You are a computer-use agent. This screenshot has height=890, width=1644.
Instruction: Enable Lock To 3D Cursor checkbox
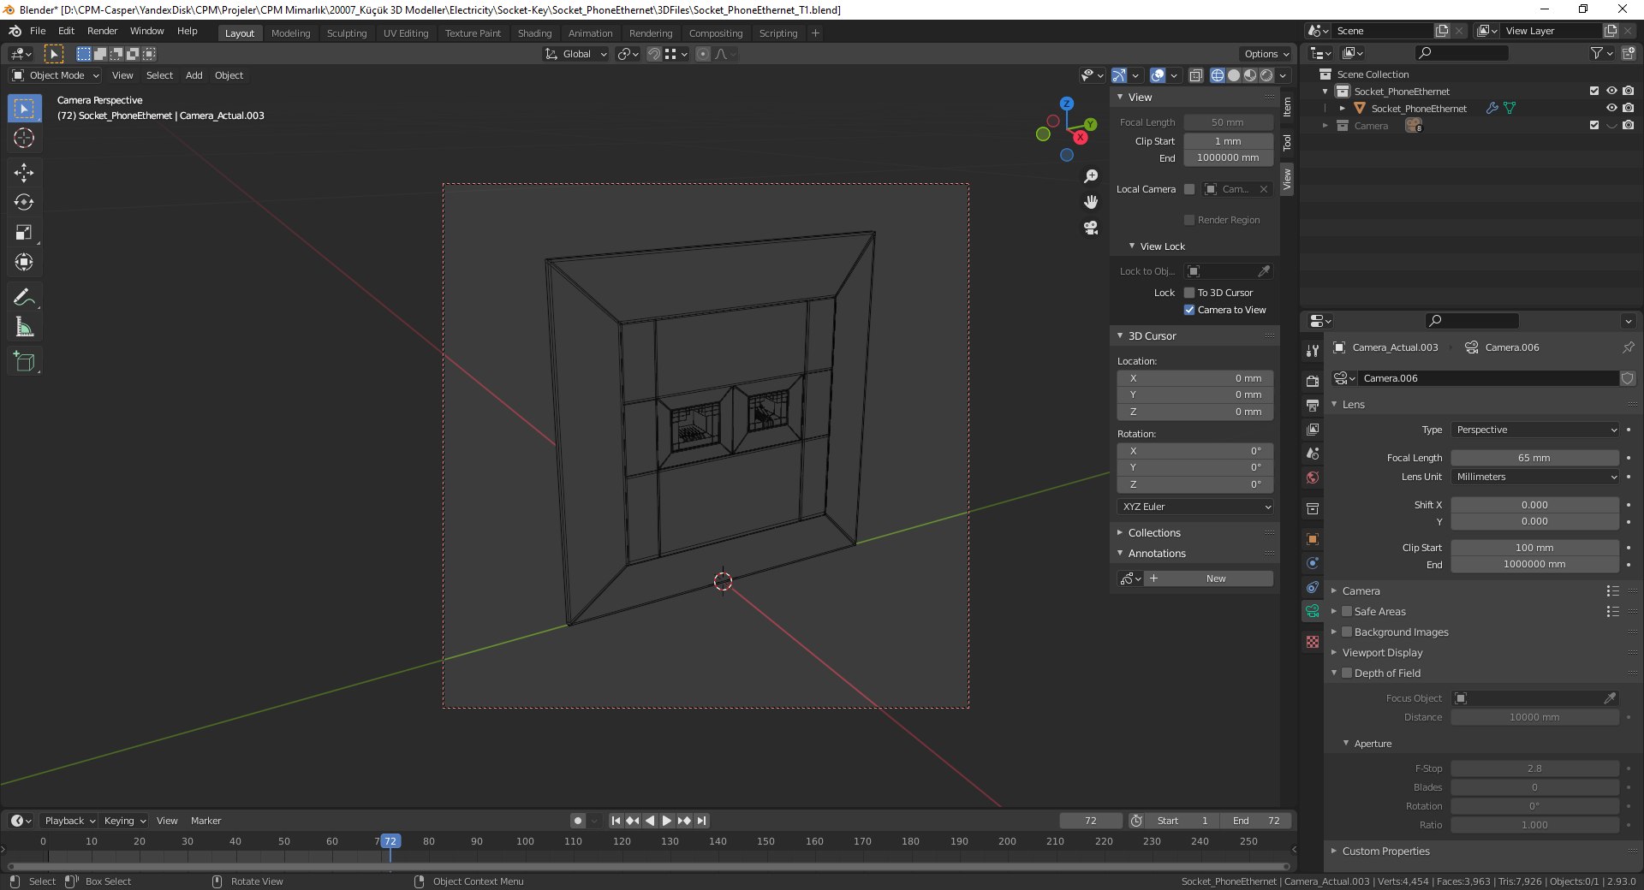[1189, 293]
